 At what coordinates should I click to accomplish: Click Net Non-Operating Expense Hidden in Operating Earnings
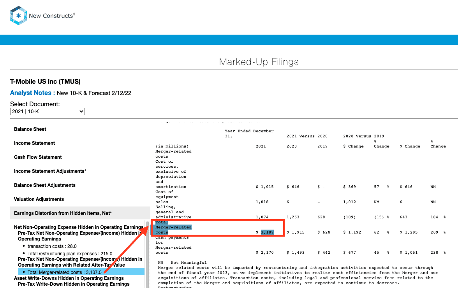coord(79,227)
